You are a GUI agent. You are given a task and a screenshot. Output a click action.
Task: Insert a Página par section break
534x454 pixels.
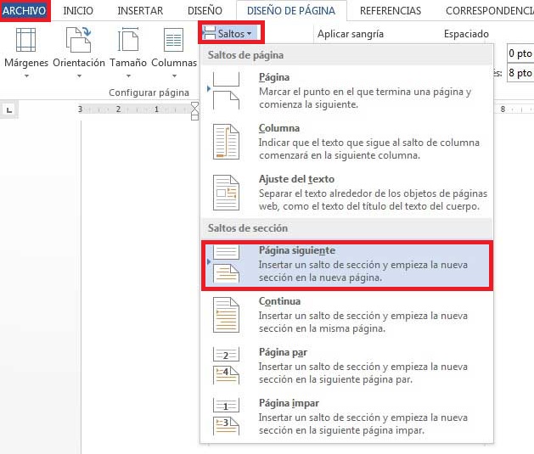coord(346,366)
